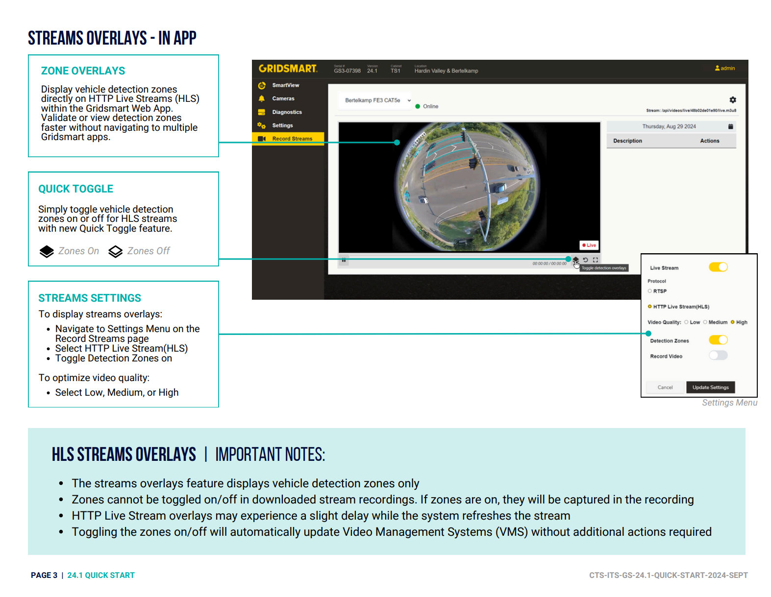Click version number 24.1 in header
Image resolution: width=771 pixels, height=597 pixels.
(x=372, y=71)
